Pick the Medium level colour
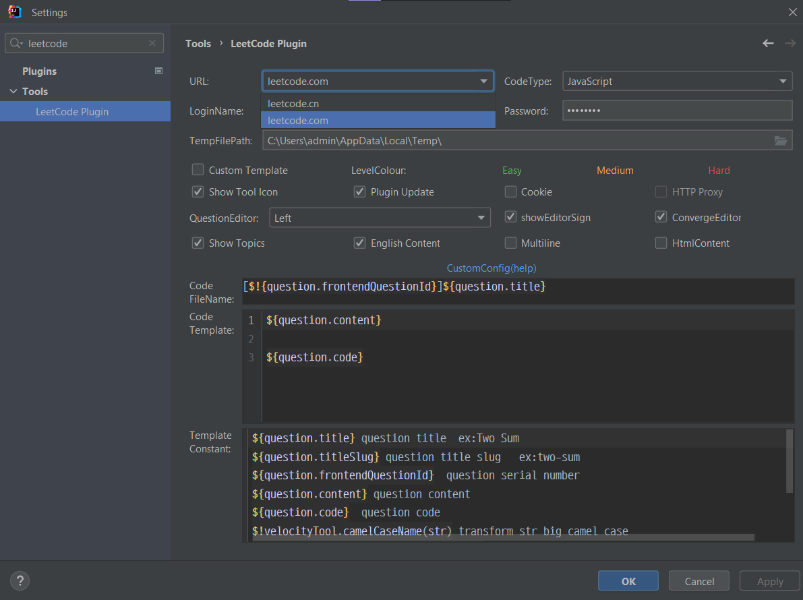The width and height of the screenshot is (803, 600). [x=614, y=171]
